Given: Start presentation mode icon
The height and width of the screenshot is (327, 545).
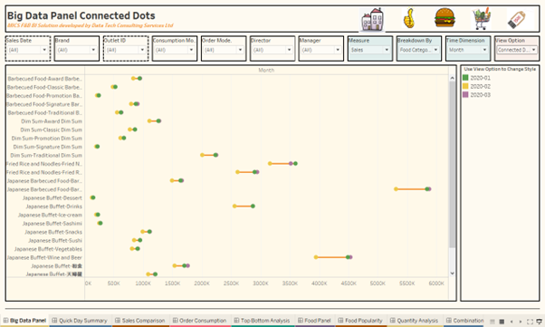Looking at the screenshot, I should [539, 321].
